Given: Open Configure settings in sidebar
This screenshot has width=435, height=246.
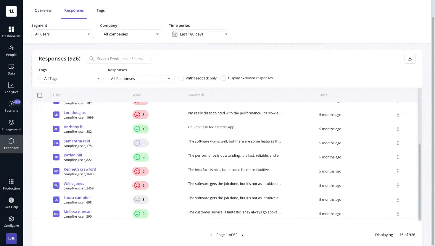Looking at the screenshot, I should tap(11, 222).
